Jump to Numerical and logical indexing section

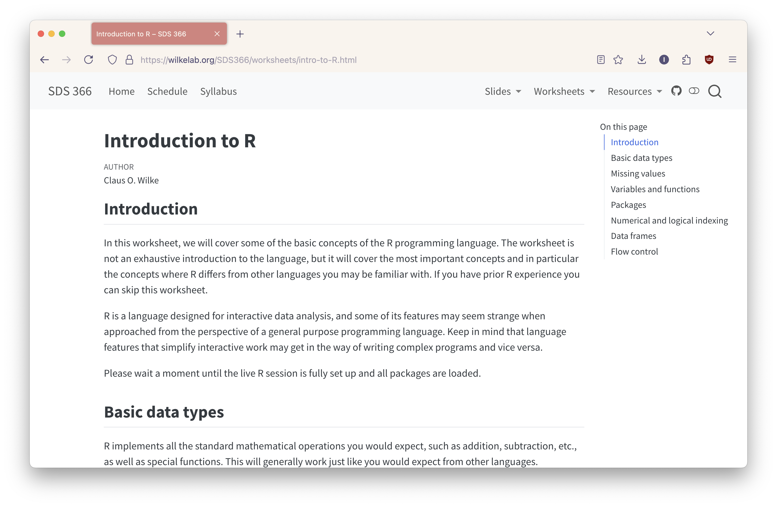[669, 220]
